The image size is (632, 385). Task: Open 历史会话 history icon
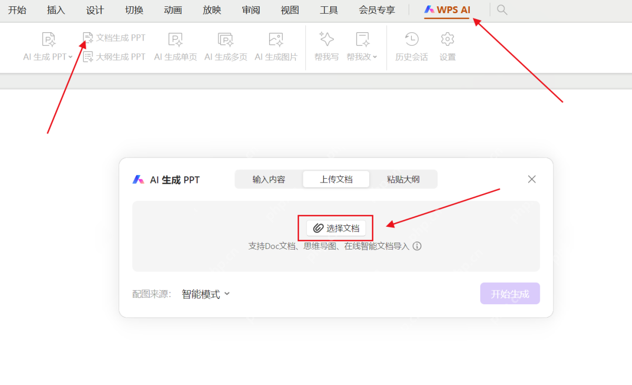coord(411,39)
